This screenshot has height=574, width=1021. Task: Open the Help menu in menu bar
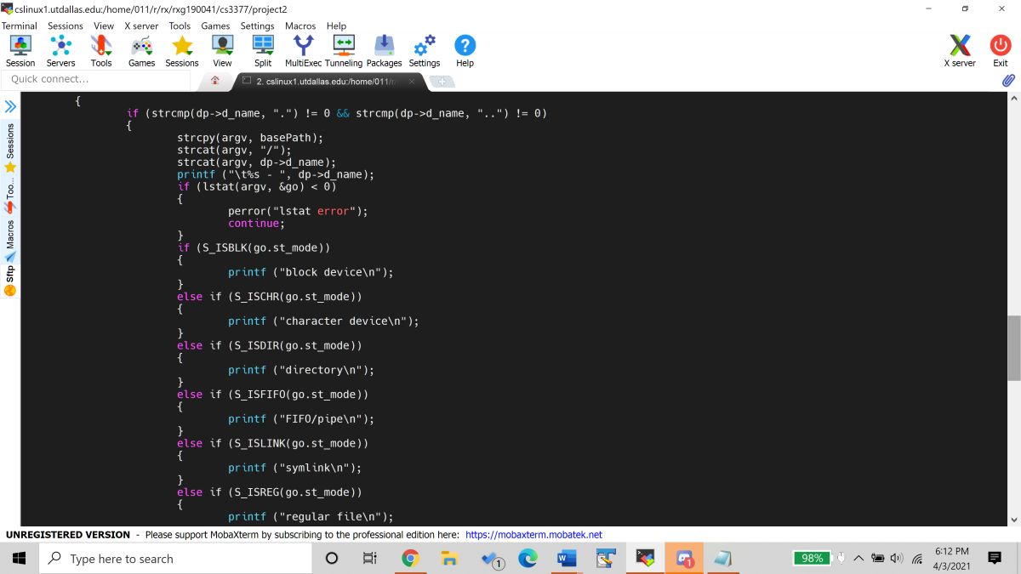coord(336,26)
